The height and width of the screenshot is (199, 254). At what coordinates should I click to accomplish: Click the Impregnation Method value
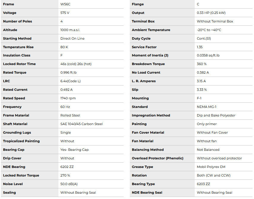216,116
